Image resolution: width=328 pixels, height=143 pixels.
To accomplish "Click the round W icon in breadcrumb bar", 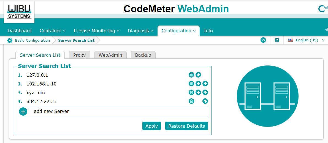I will point(263,40).
